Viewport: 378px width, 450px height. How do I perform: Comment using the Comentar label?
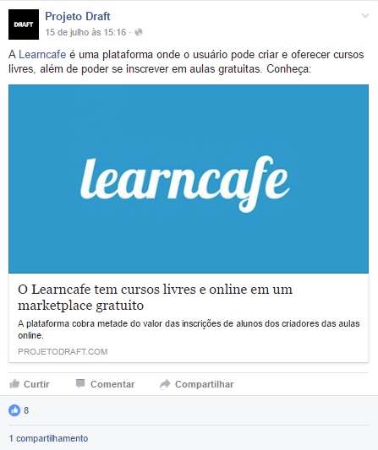point(112,384)
